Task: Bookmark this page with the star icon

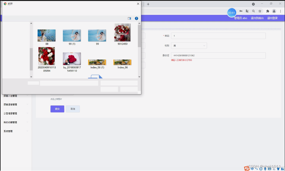Action: 260,11
